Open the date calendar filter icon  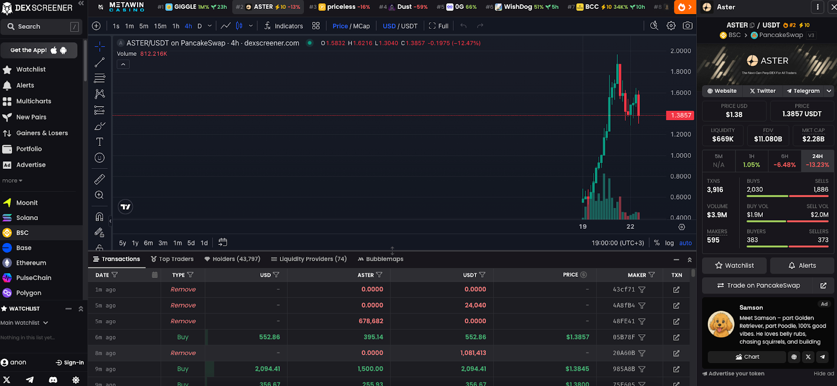tap(155, 275)
